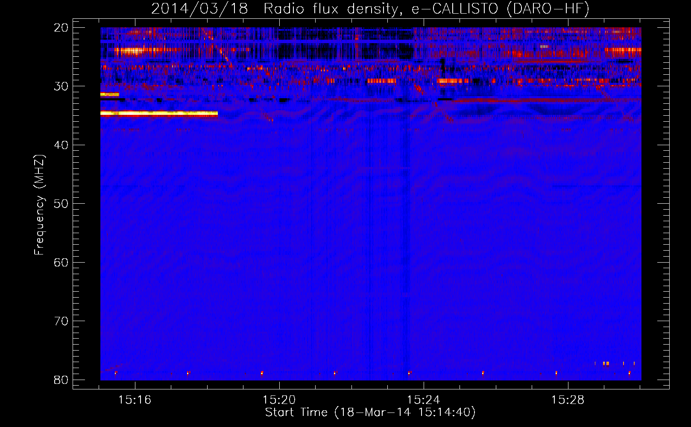Click the 15:16 time tick label
This screenshot has height=427, width=691.
[135, 400]
